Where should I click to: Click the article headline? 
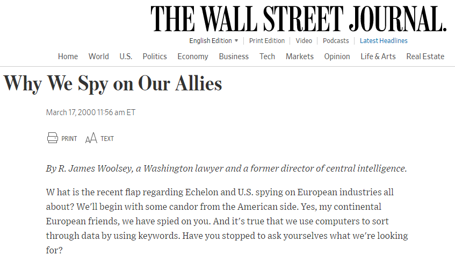point(113,84)
